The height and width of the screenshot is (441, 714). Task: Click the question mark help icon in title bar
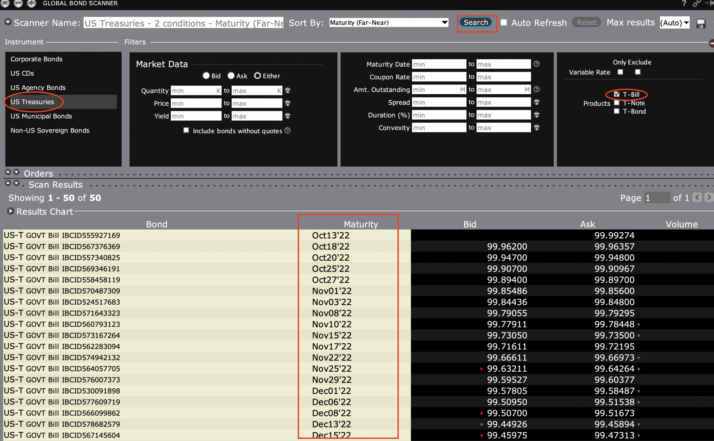684,3
